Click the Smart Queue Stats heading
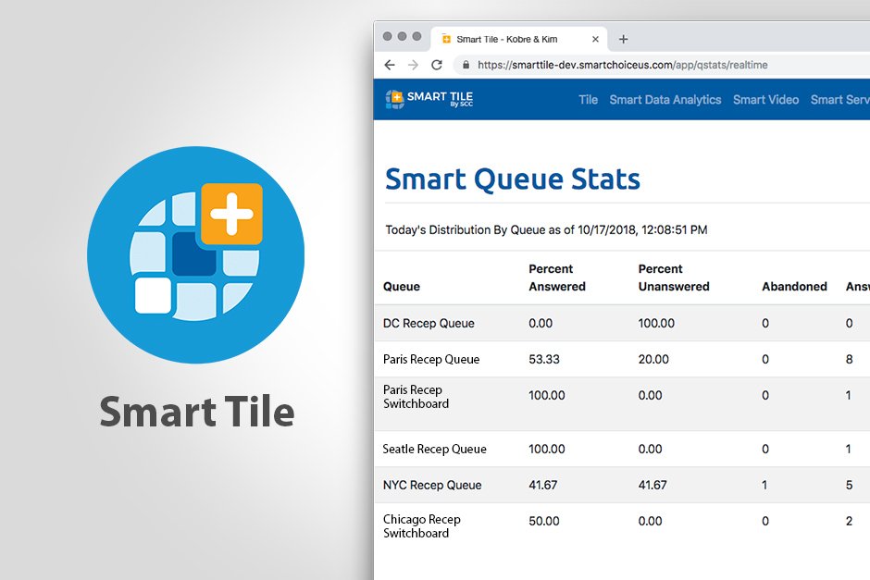Image resolution: width=870 pixels, height=580 pixels. coord(513,179)
